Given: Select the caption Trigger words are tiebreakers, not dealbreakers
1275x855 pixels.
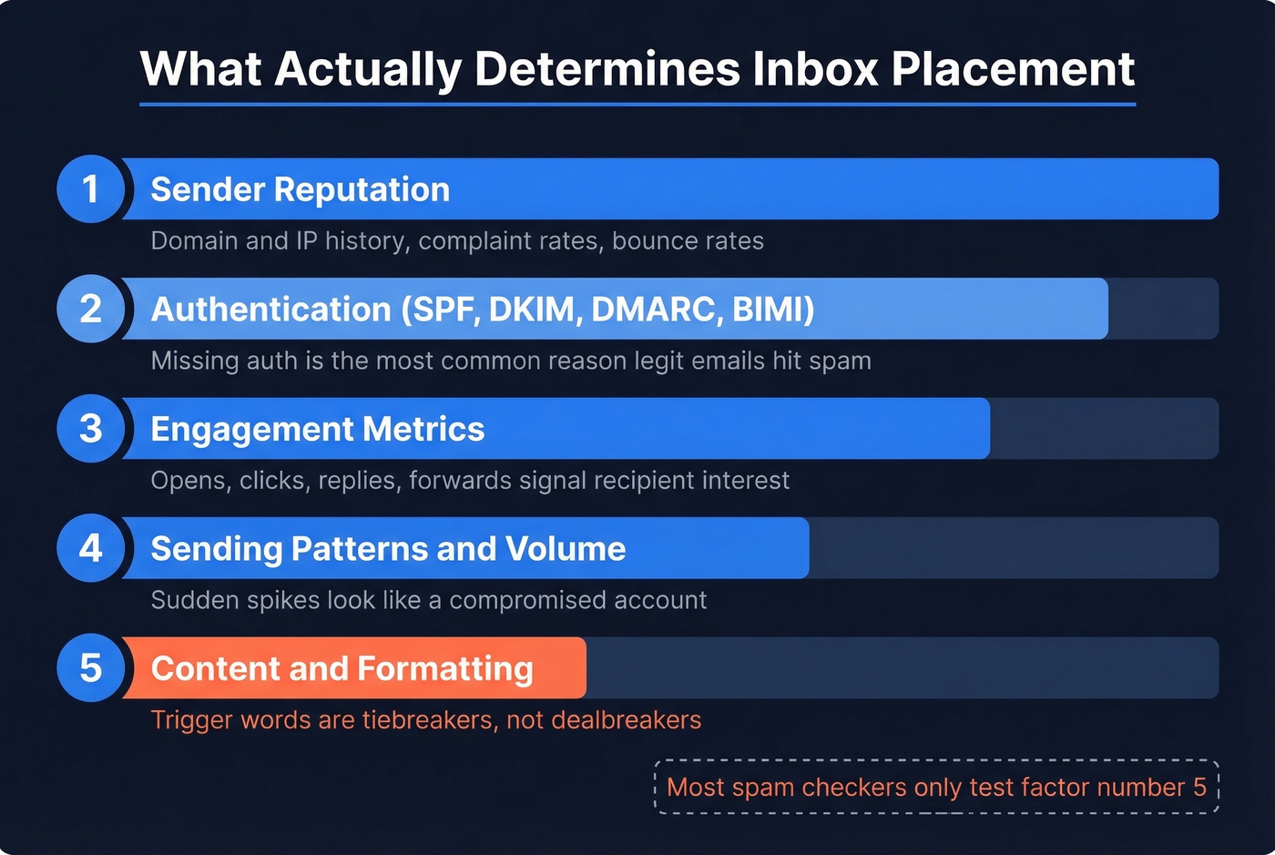Looking at the screenshot, I should 426,719.
